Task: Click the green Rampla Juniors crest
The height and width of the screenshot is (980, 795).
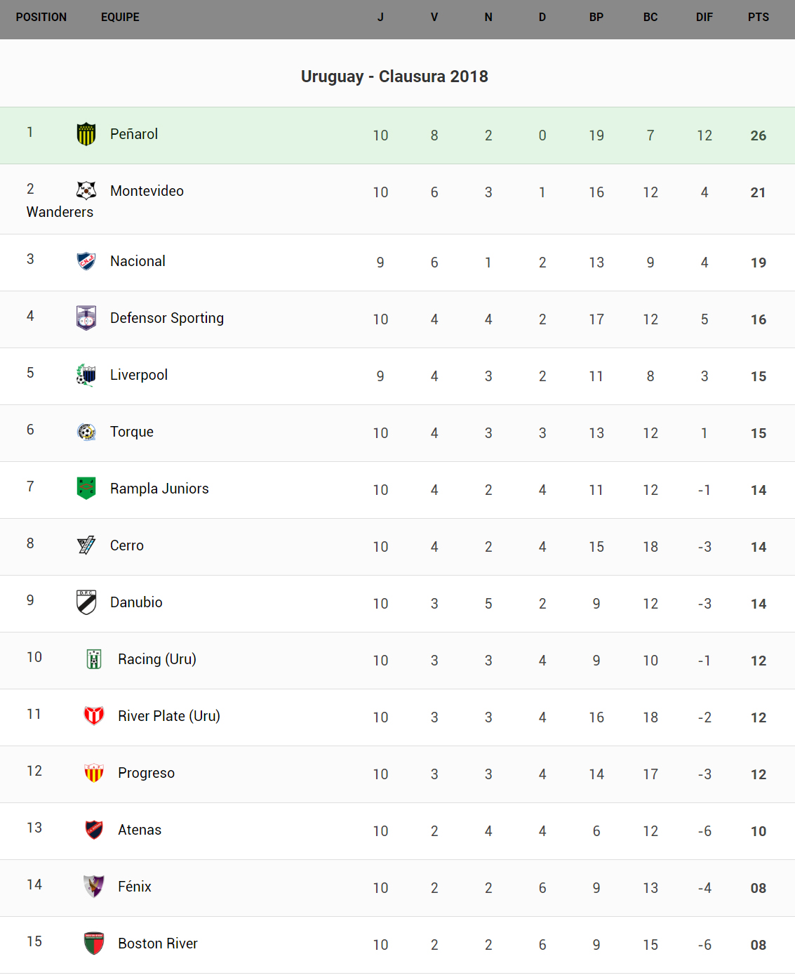Action: [x=86, y=488]
